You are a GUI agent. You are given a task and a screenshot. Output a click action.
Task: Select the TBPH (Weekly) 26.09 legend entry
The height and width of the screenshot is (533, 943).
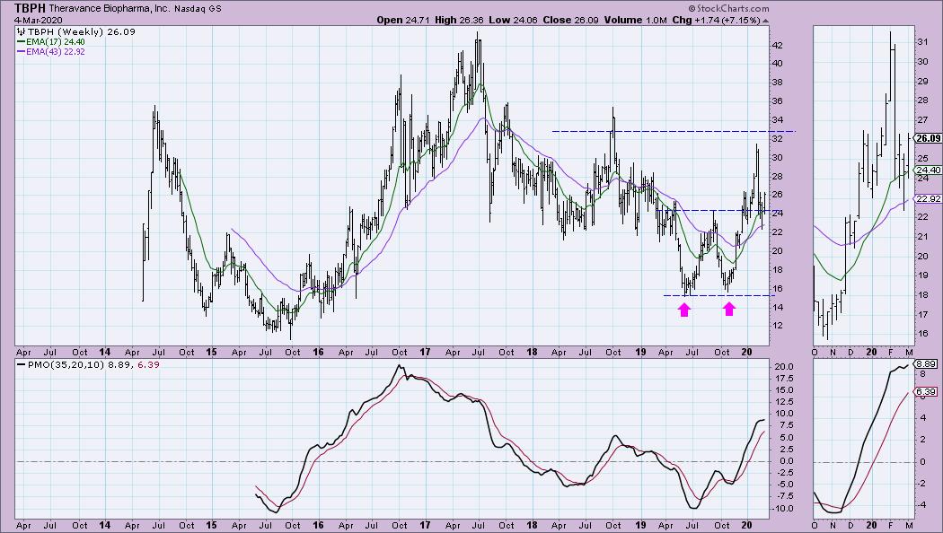[81, 31]
